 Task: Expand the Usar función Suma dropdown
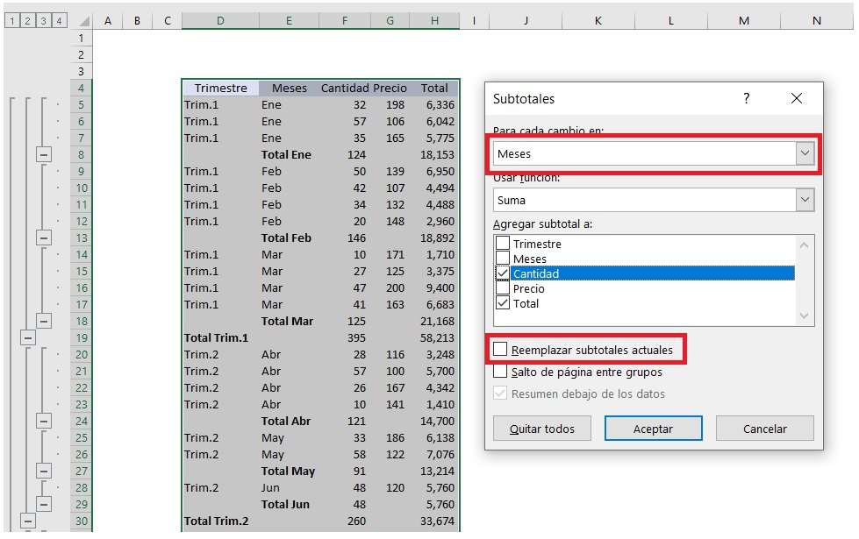[805, 200]
